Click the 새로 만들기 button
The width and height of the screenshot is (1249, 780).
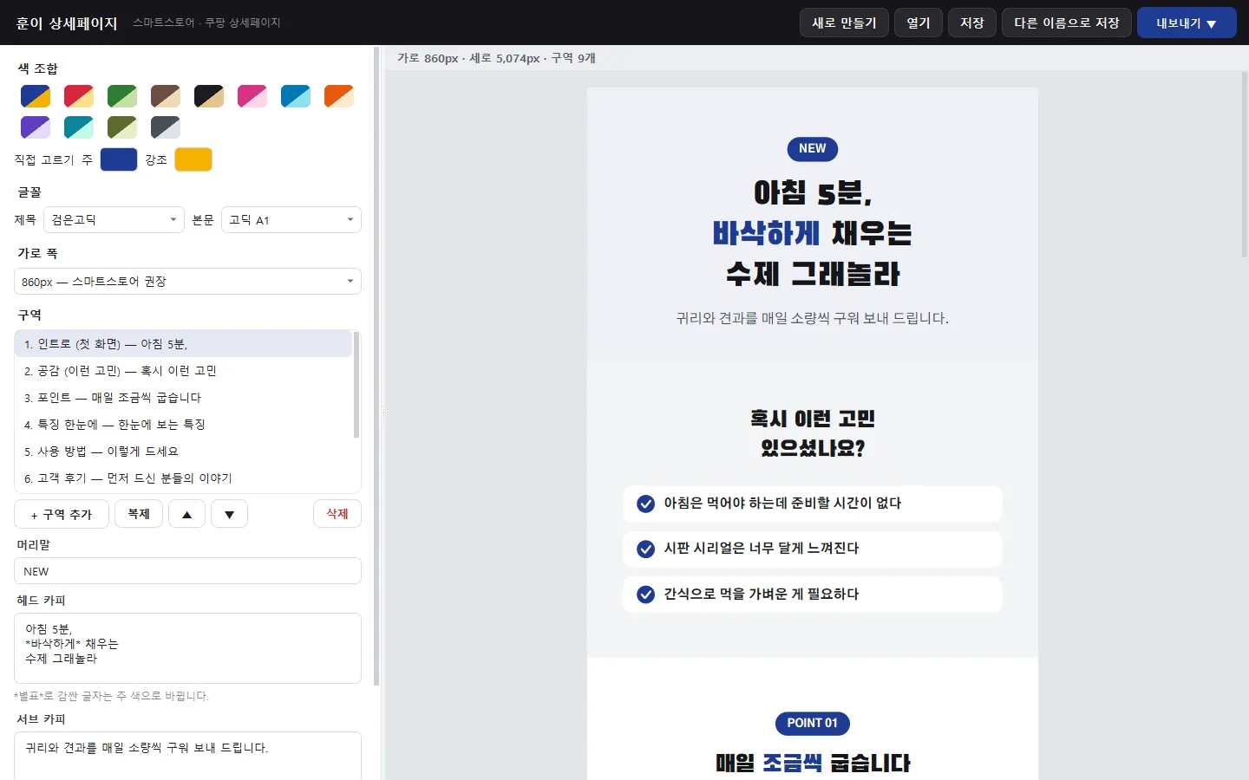[844, 23]
